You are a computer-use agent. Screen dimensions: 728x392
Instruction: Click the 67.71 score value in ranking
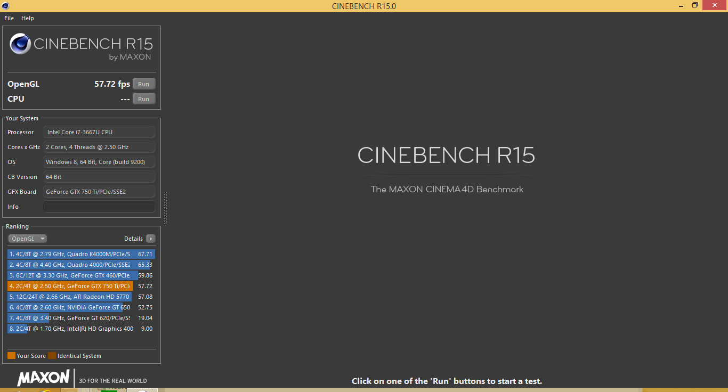pyautogui.click(x=145, y=254)
